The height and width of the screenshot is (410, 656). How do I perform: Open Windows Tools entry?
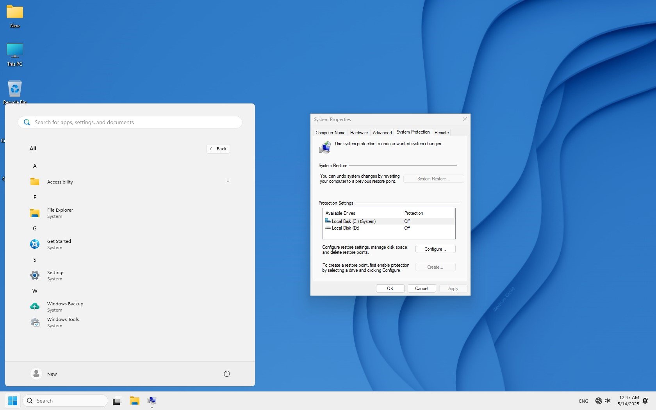[62, 322]
